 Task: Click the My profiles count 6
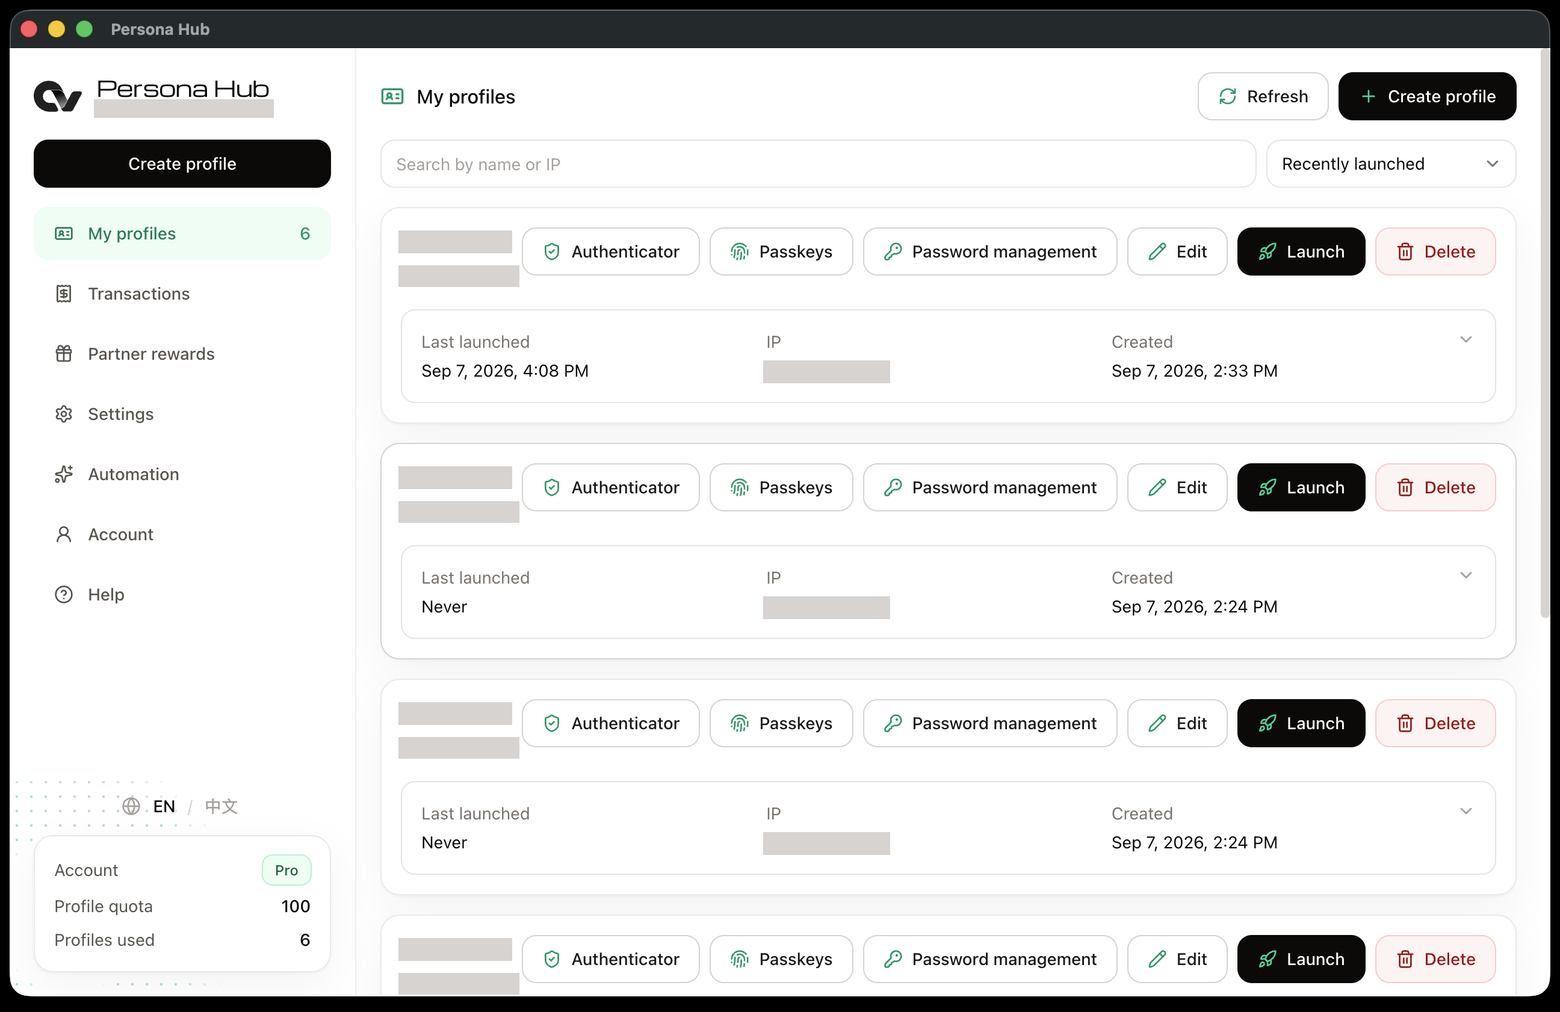coord(305,233)
